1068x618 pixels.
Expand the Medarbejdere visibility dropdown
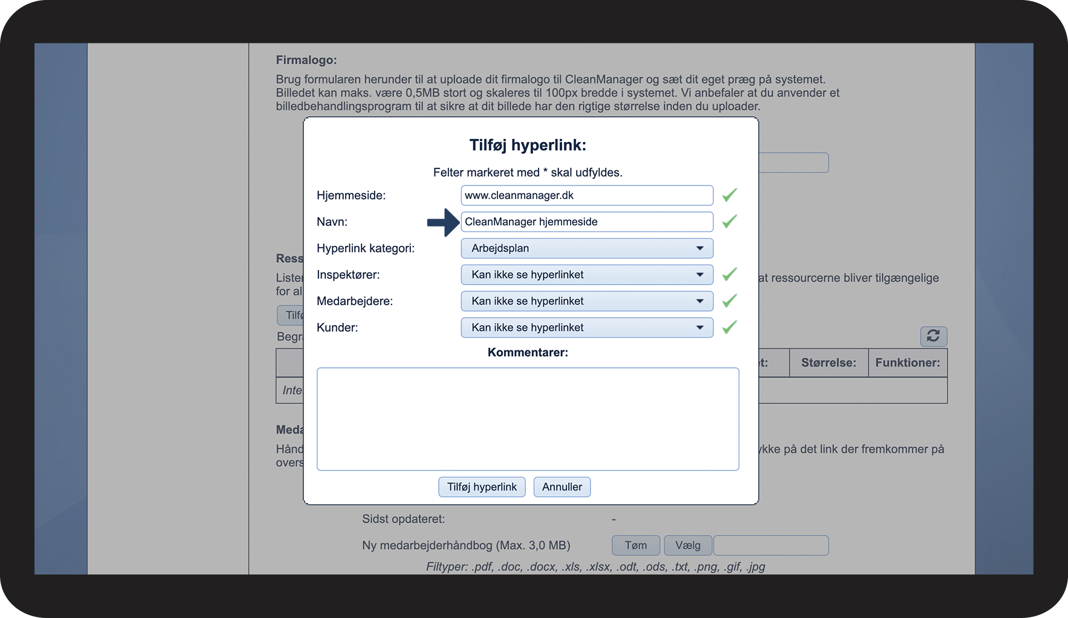(587, 301)
